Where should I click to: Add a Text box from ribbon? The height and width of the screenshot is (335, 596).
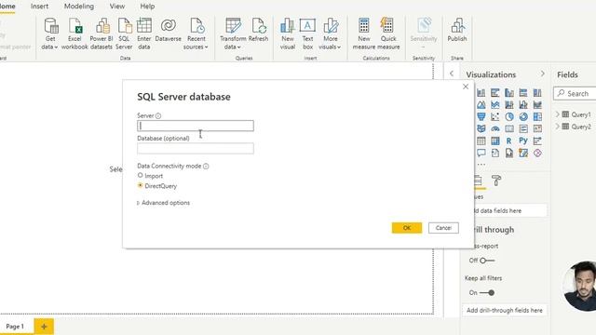click(307, 33)
